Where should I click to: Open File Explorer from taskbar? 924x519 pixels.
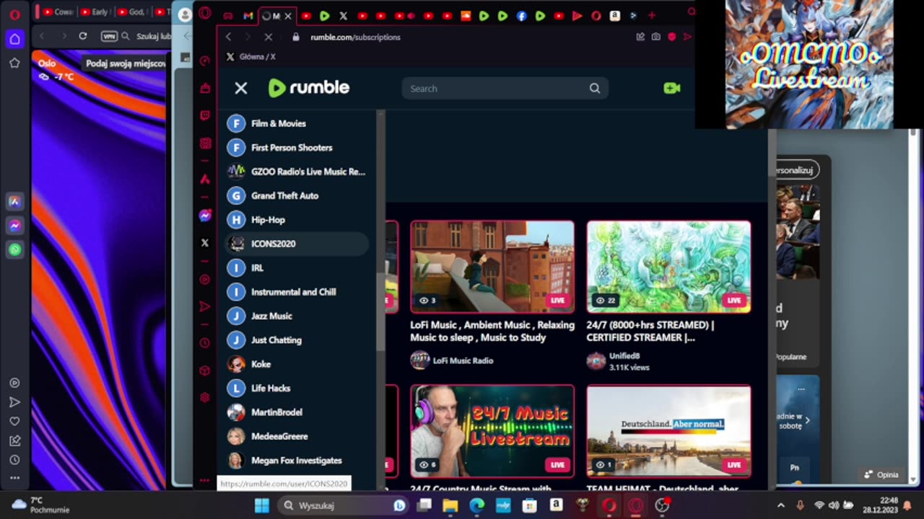(x=450, y=505)
